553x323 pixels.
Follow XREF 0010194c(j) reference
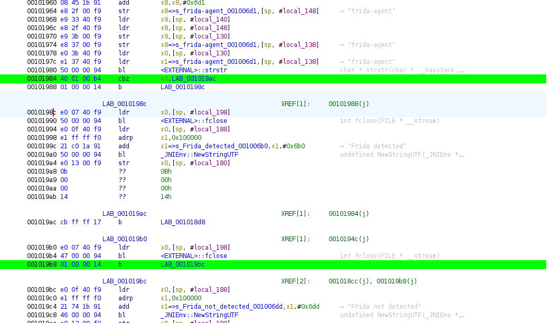tap(349, 239)
